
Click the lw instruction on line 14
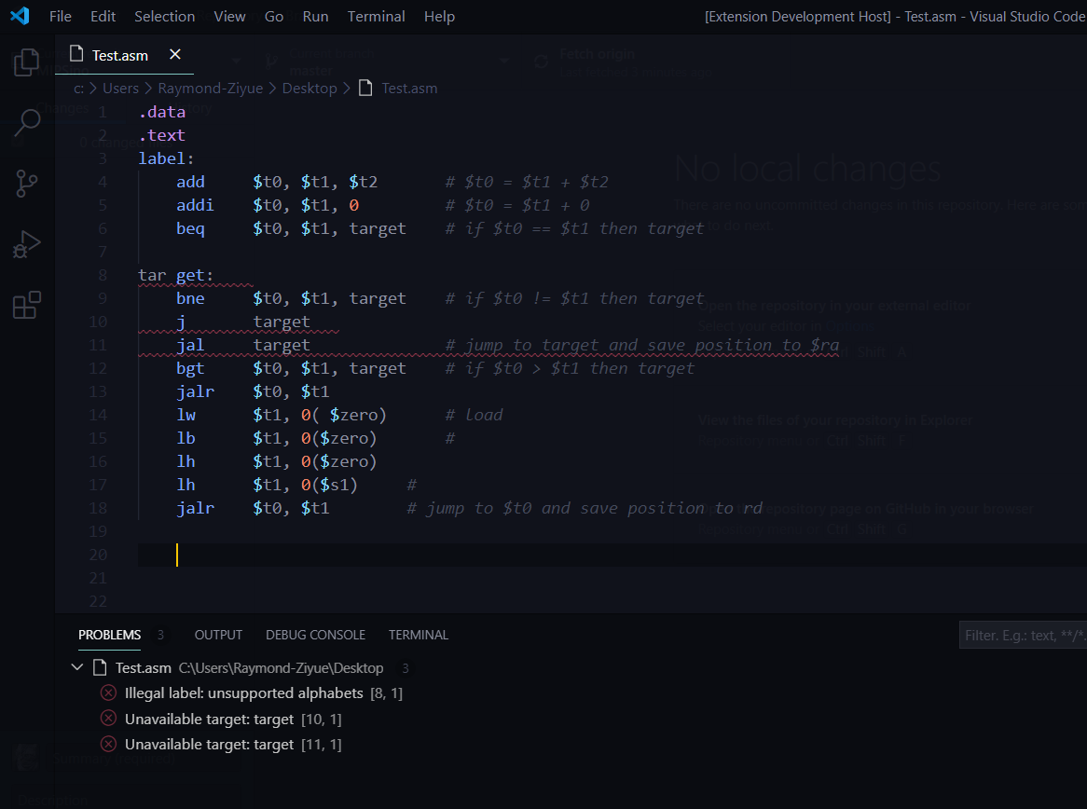[x=186, y=415]
